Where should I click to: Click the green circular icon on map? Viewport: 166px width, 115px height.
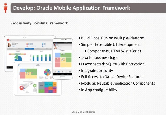click(35, 86)
